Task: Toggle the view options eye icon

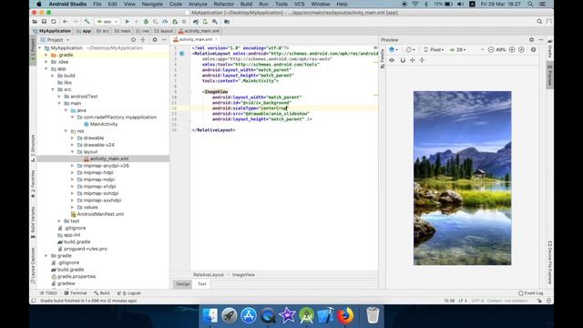Action: [x=392, y=60]
